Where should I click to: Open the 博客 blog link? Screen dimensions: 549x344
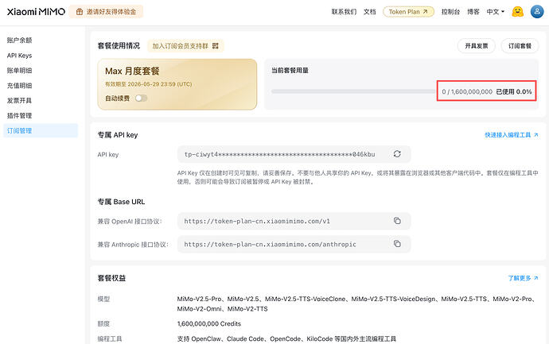(x=473, y=12)
